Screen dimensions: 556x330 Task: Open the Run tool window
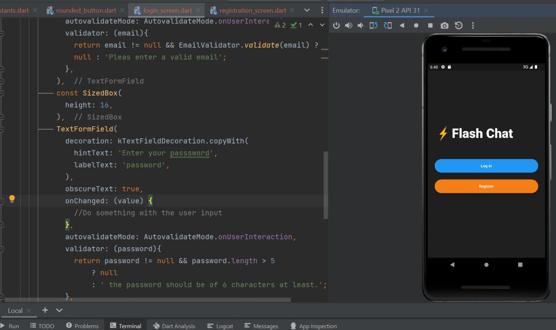click(x=10, y=326)
